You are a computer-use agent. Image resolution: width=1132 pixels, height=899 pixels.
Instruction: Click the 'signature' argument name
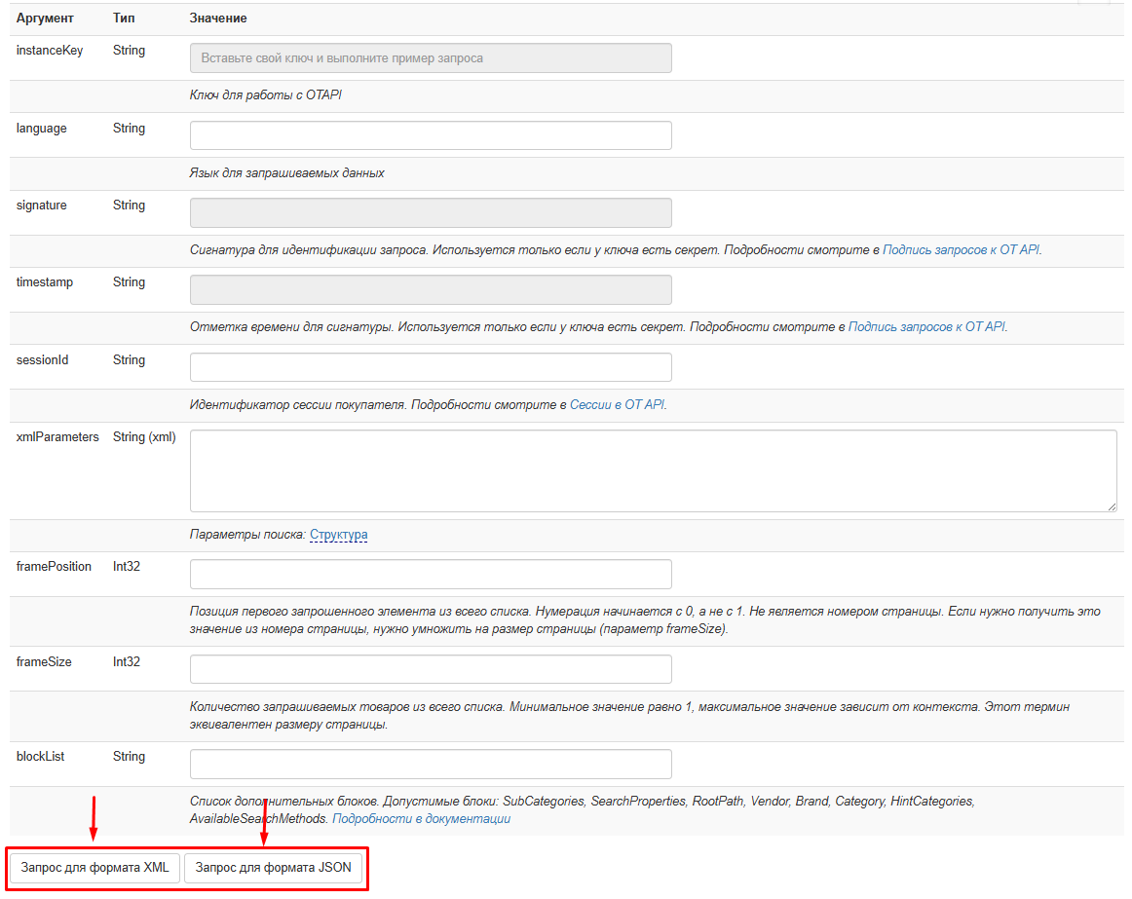click(41, 206)
